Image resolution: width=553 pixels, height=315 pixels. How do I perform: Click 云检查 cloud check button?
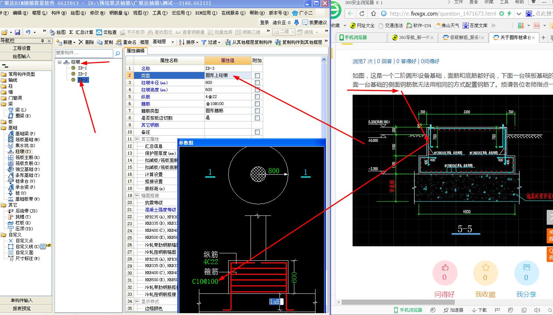point(107,32)
